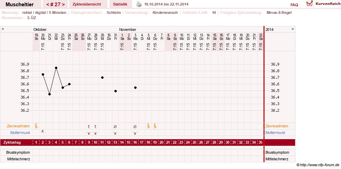The image size is (341, 169).
Task: Click the Muttermund symbol on cycle day 10
Action: tap(95, 133)
